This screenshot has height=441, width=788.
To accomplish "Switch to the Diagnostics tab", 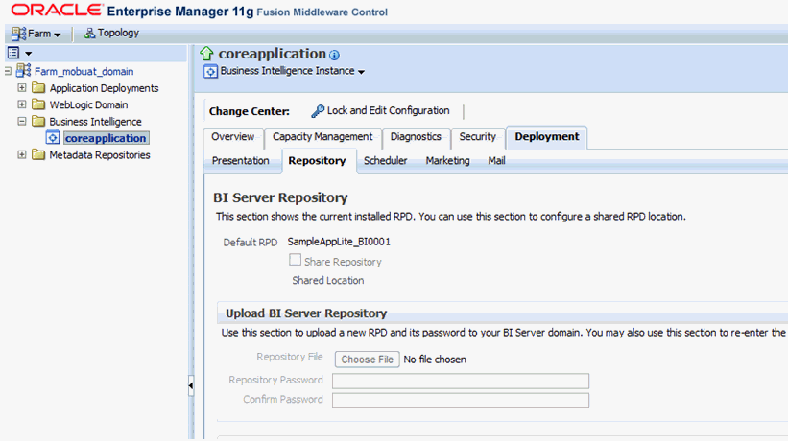I will point(416,137).
